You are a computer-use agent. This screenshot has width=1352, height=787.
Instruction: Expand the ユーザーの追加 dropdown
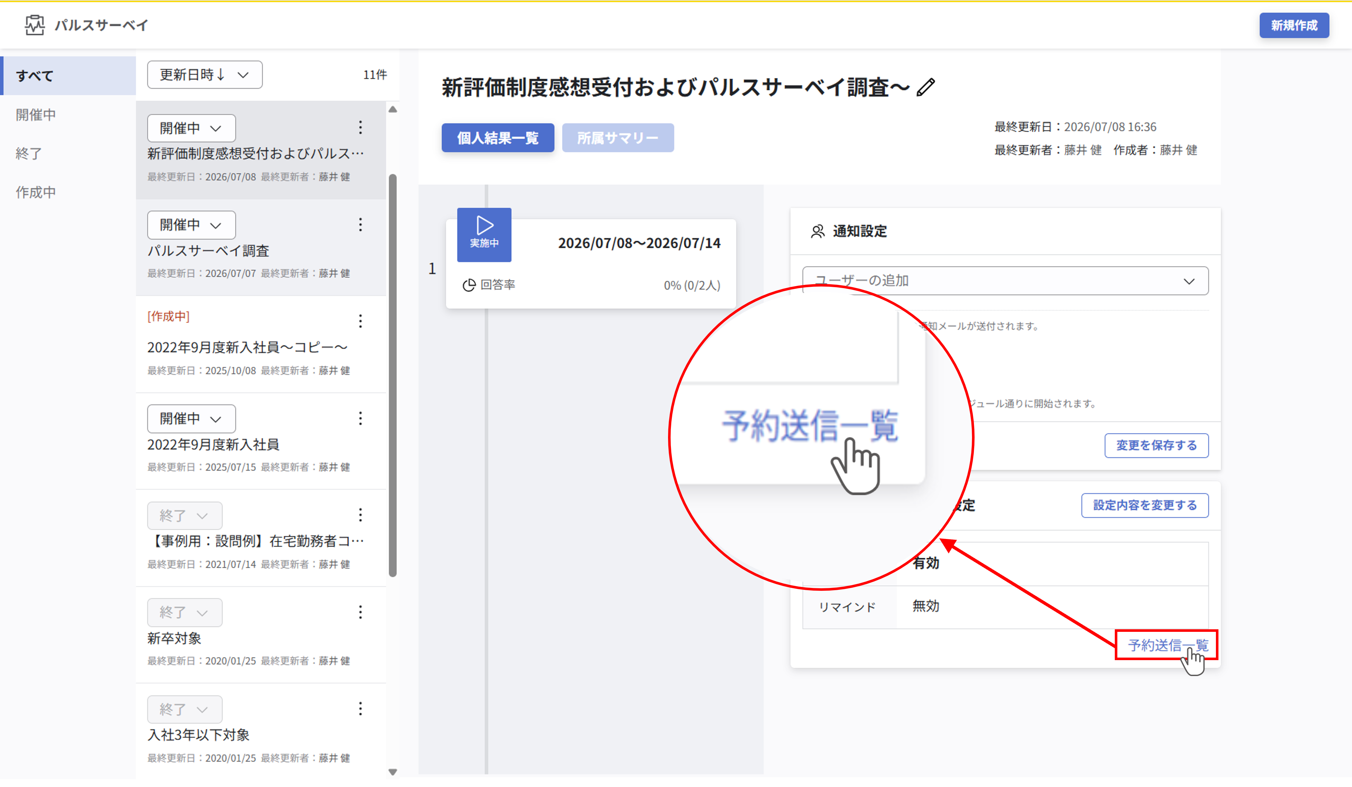[x=1005, y=280]
